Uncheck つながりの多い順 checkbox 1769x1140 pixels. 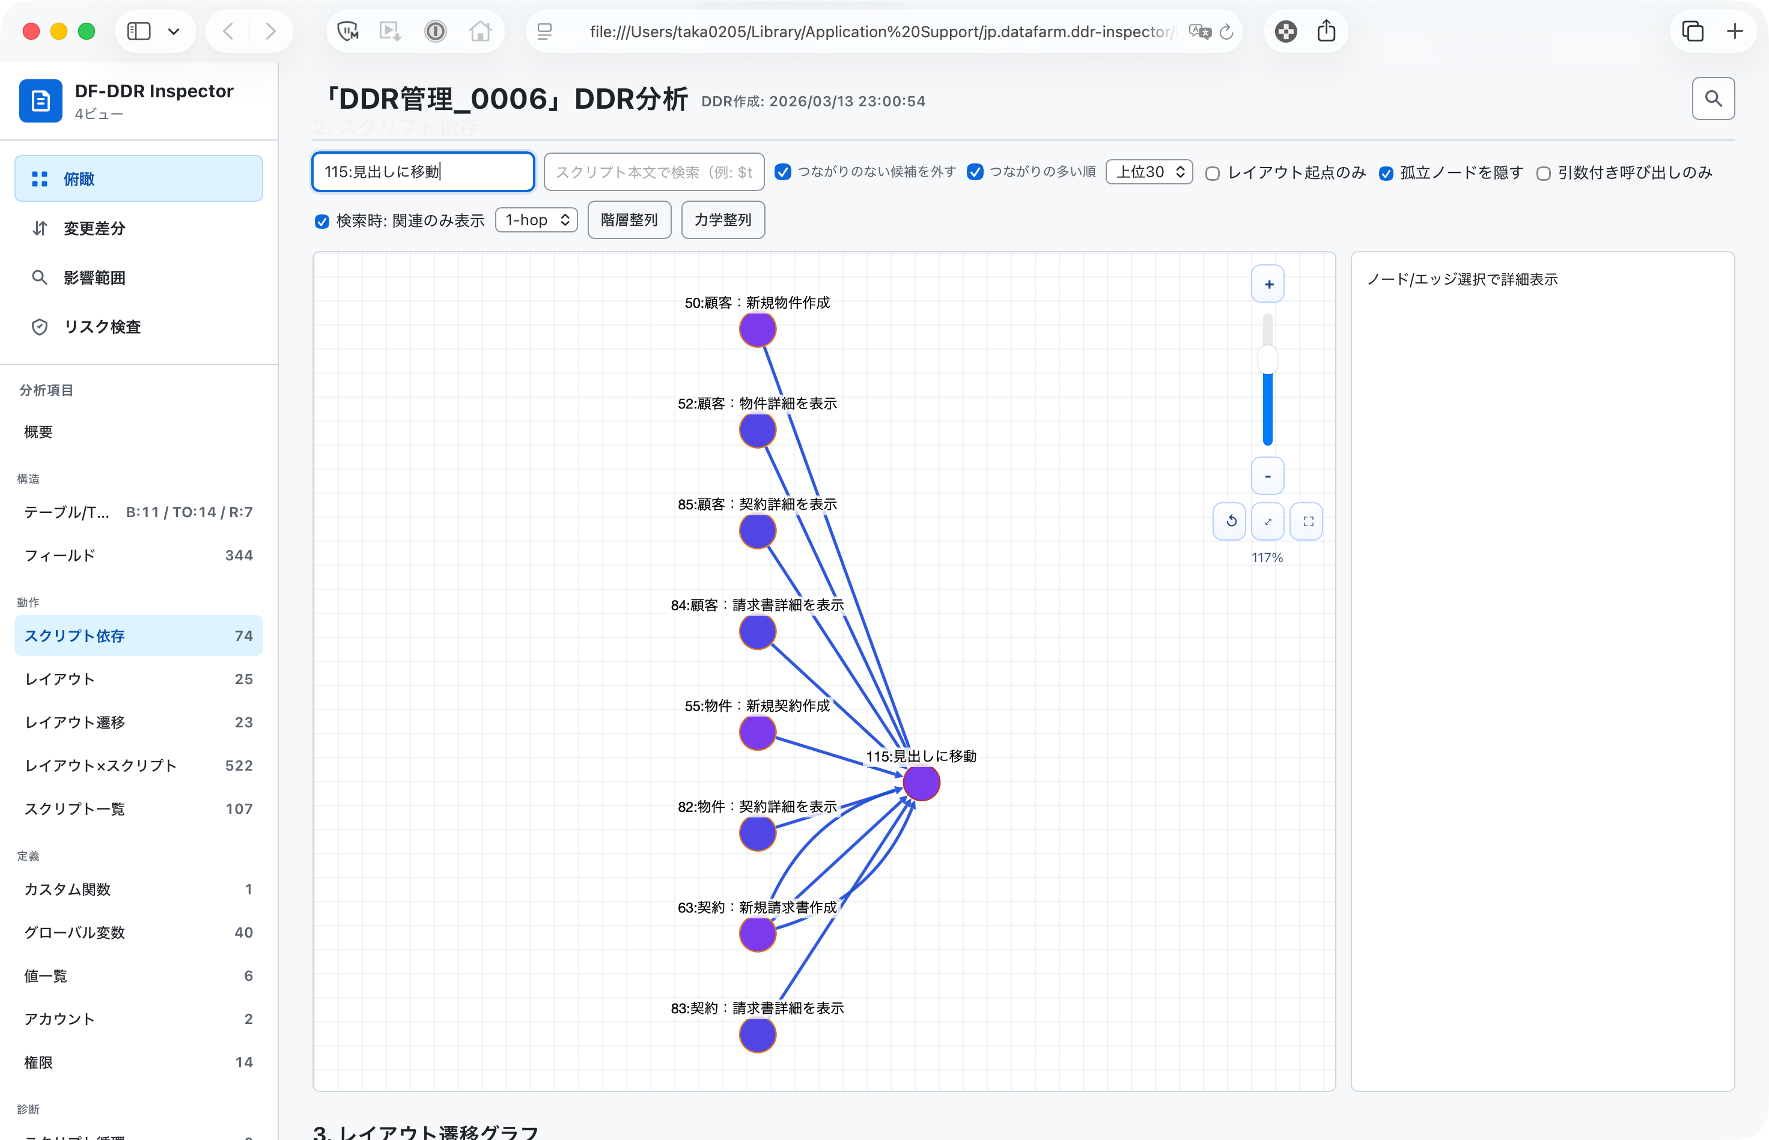pos(975,172)
